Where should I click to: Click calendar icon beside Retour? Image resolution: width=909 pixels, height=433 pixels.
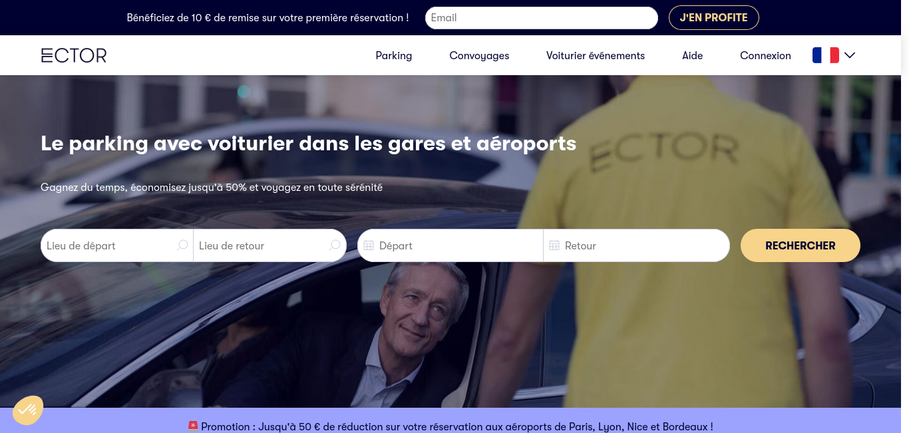(x=554, y=246)
